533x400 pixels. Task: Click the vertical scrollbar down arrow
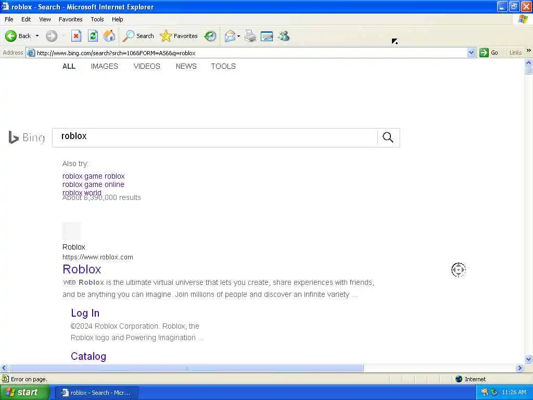pos(529,359)
